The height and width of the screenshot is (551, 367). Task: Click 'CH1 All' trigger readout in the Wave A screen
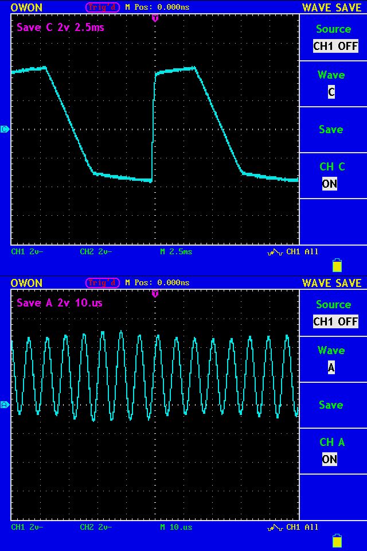tap(302, 527)
